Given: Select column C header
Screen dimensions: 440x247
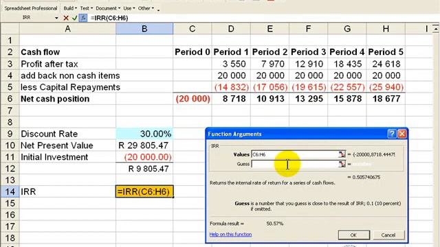Looking at the screenshot, I should click(x=192, y=29).
